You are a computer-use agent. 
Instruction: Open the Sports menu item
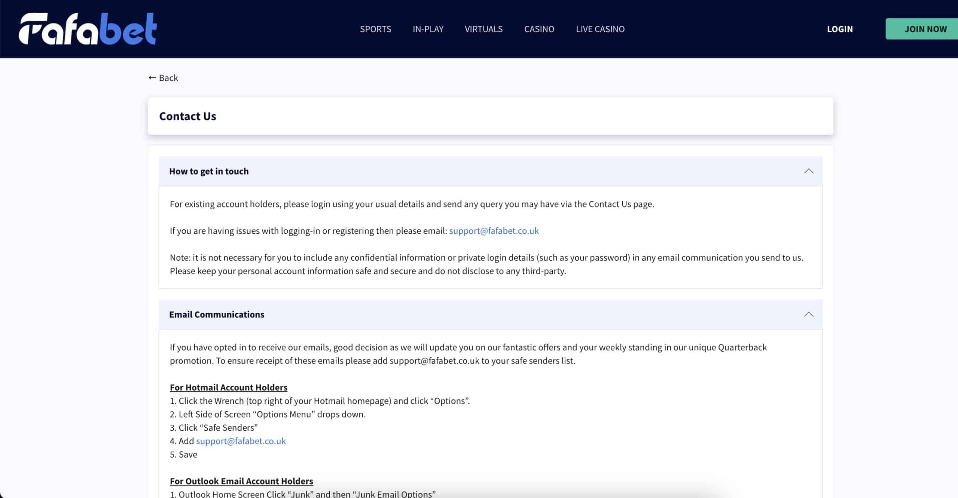375,29
